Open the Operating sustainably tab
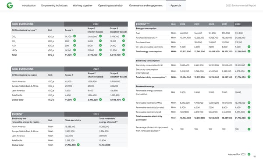Screen dimensions: 263x163 coord(110,6)
